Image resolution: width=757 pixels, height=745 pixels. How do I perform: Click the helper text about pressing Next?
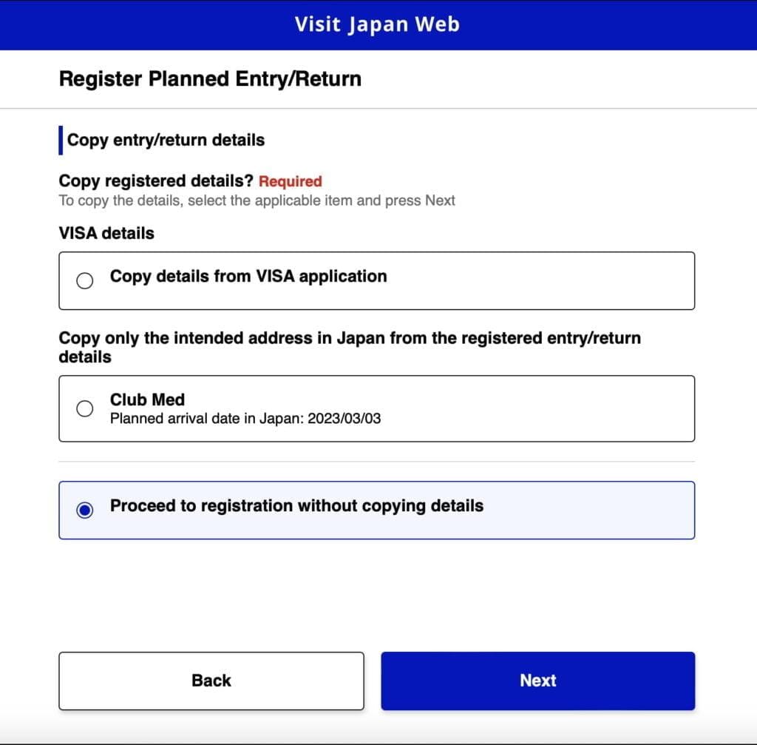click(x=257, y=200)
